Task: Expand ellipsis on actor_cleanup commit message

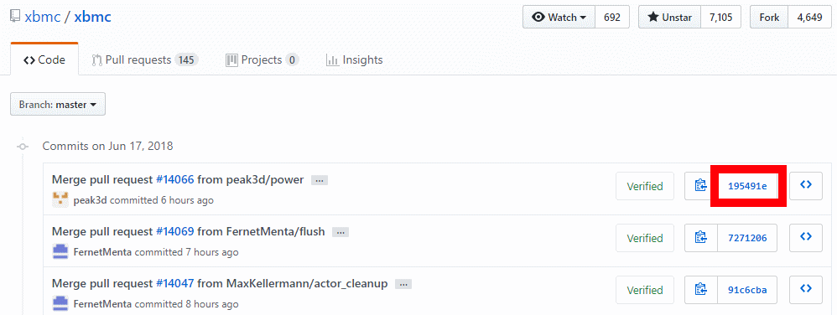Action: coord(403,284)
